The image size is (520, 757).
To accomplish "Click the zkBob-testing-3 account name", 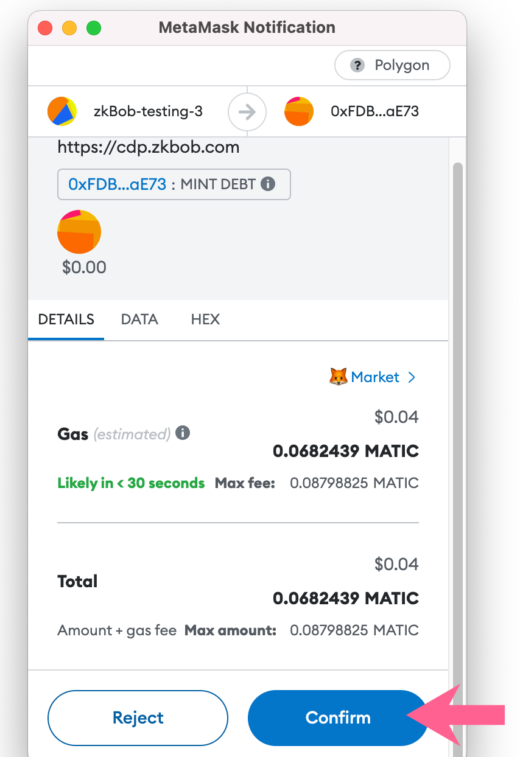I will pyautogui.click(x=148, y=111).
